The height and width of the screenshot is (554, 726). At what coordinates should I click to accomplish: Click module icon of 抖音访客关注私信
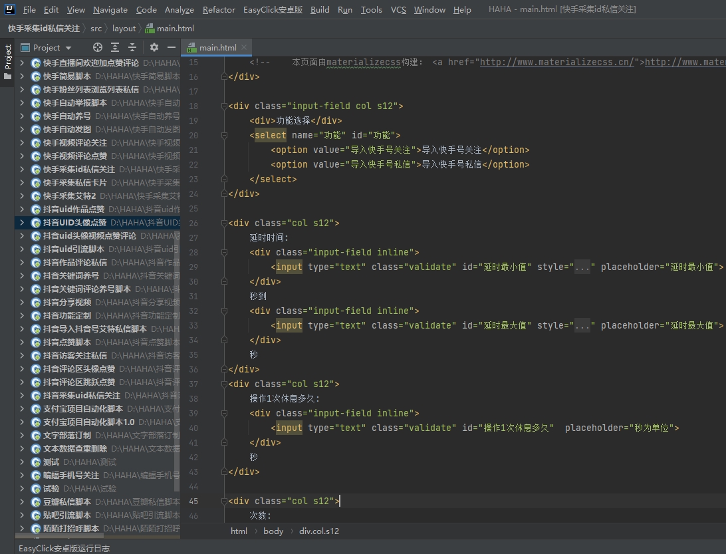pyautogui.click(x=36, y=356)
